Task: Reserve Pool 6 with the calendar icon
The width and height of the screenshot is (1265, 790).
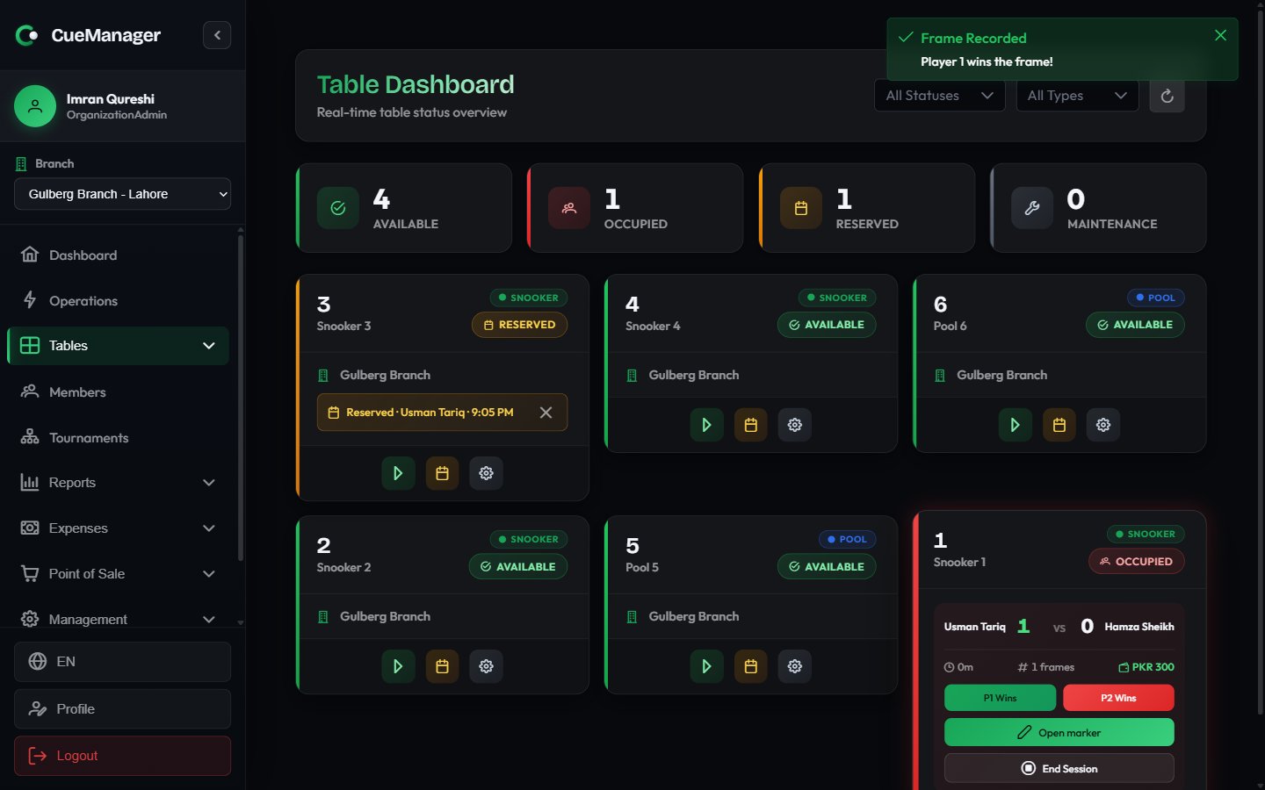Action: [1059, 425]
